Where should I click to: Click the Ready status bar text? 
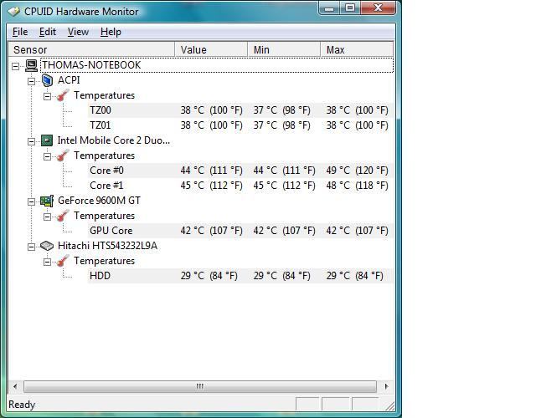point(22,405)
